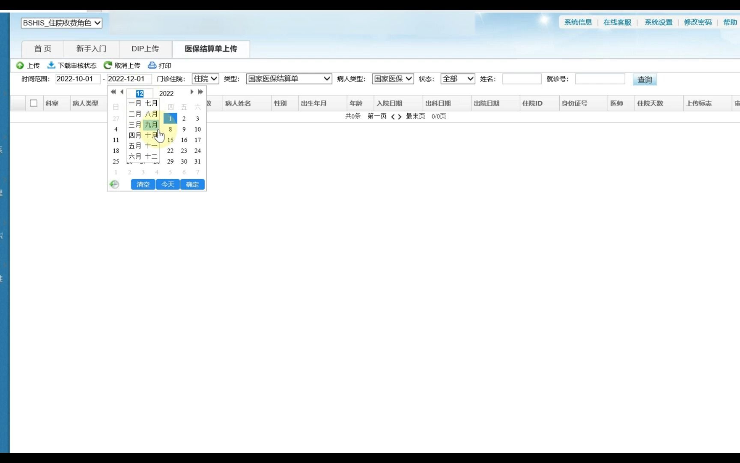Go to next month in calendar
The height and width of the screenshot is (463, 740).
192,92
